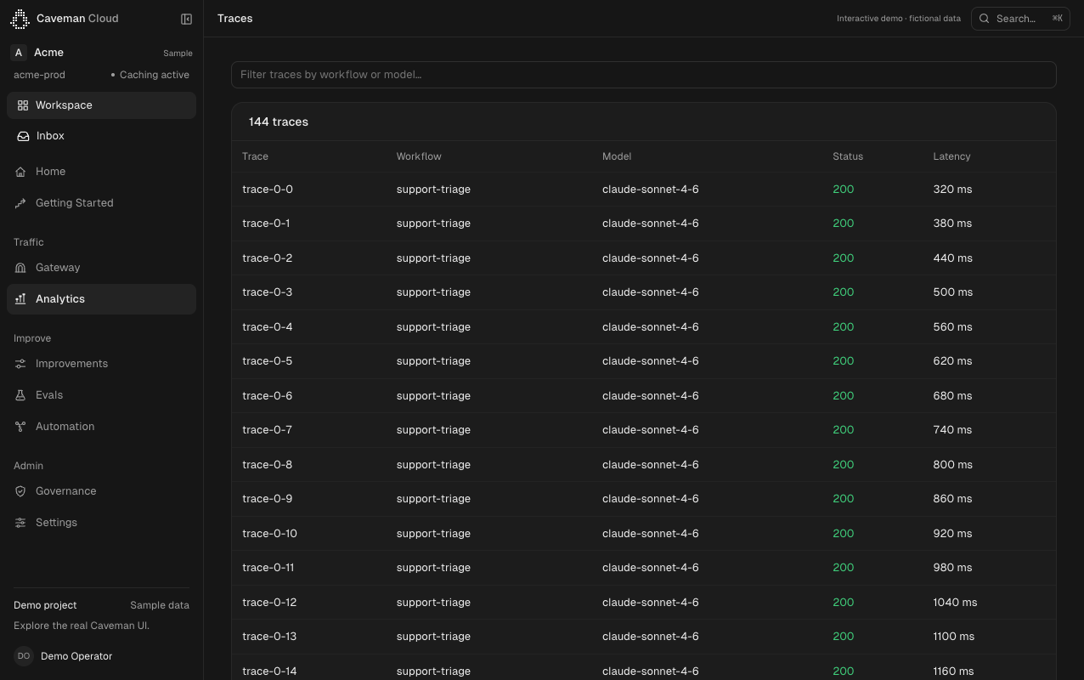Click the Model column header
The image size is (1084, 680).
(x=617, y=156)
